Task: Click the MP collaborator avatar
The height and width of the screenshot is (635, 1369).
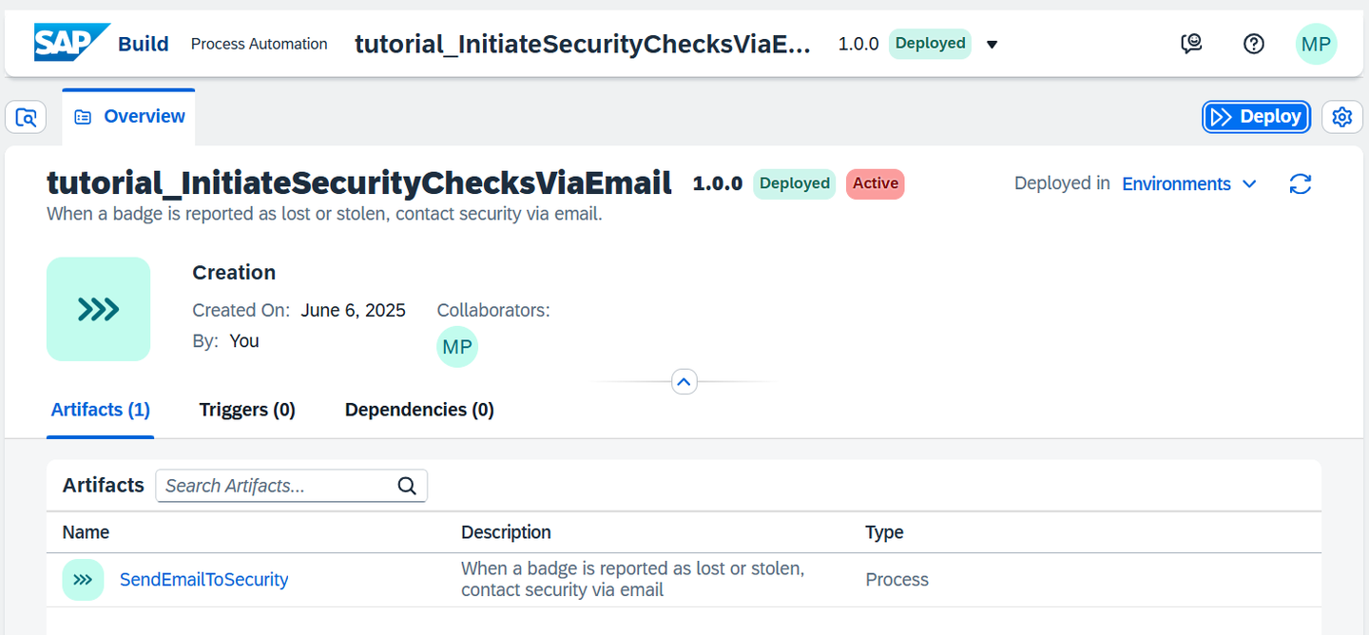Action: 457,347
